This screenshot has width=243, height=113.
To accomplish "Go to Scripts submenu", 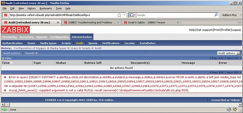I will click(66, 43).
